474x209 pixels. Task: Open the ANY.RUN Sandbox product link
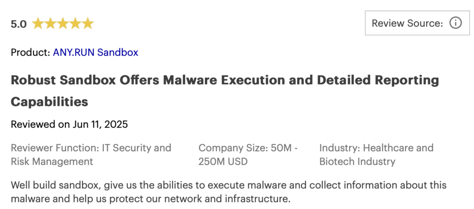95,52
